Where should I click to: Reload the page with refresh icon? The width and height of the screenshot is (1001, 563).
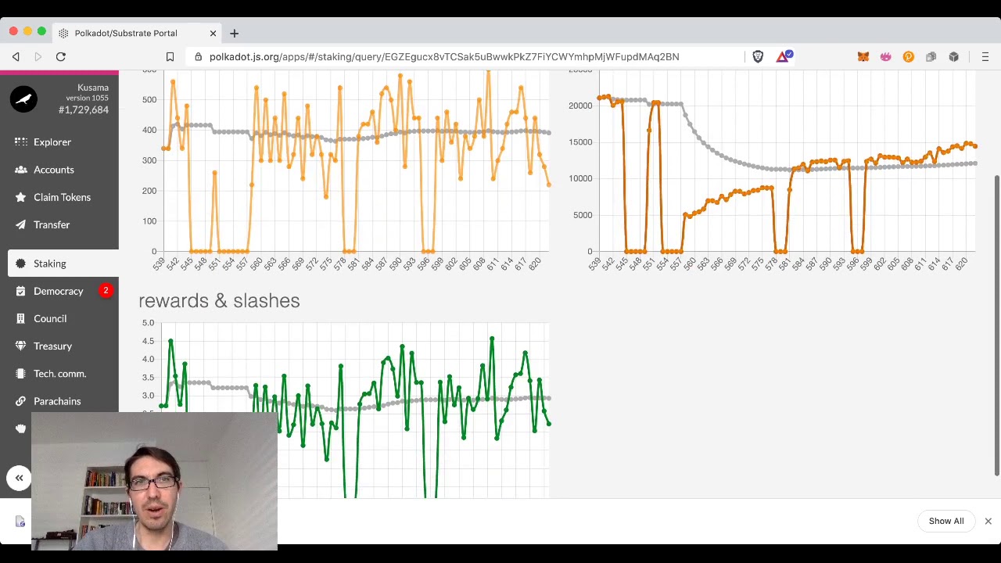pos(60,56)
